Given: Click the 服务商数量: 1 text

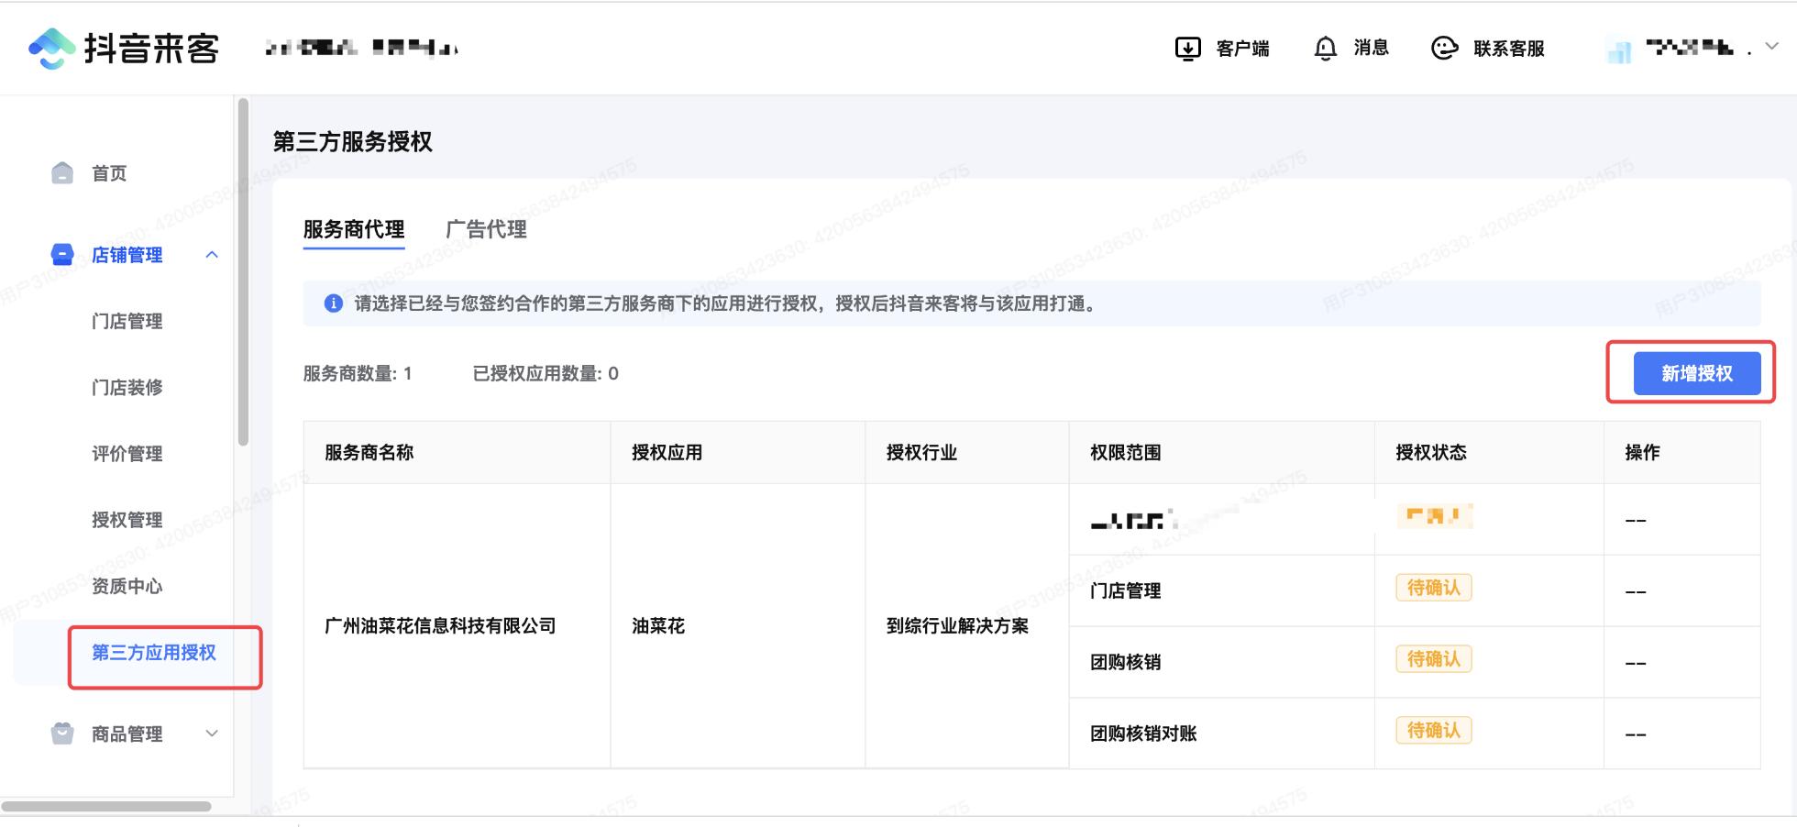Looking at the screenshot, I should 358,373.
